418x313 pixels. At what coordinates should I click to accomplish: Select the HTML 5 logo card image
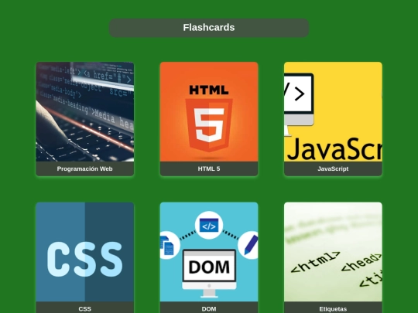pyautogui.click(x=209, y=112)
